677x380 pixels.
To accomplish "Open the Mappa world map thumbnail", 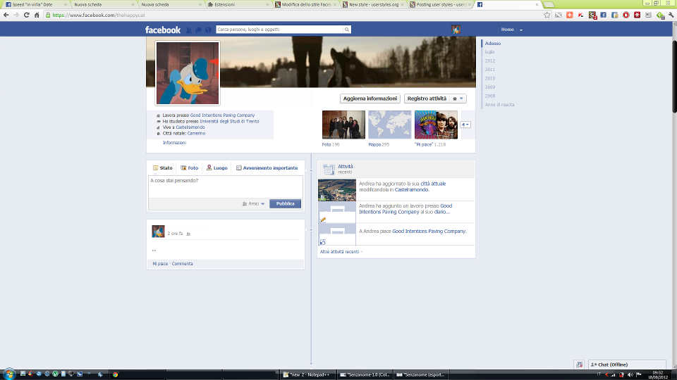I will (389, 125).
